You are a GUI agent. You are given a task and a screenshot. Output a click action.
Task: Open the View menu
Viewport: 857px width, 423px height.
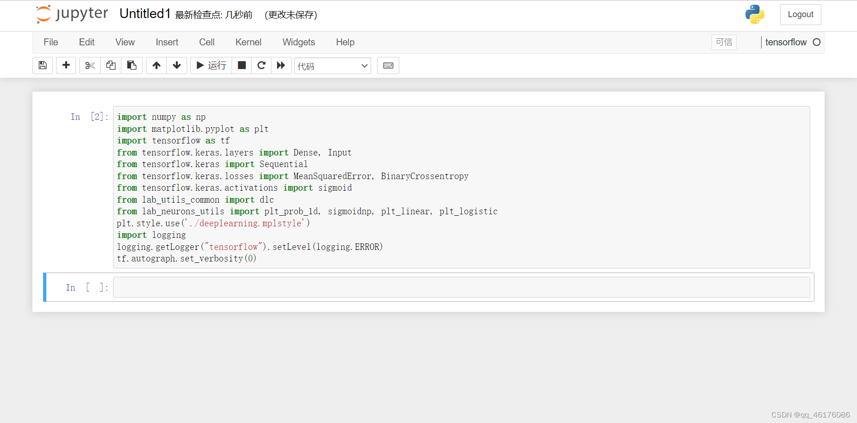coord(125,42)
